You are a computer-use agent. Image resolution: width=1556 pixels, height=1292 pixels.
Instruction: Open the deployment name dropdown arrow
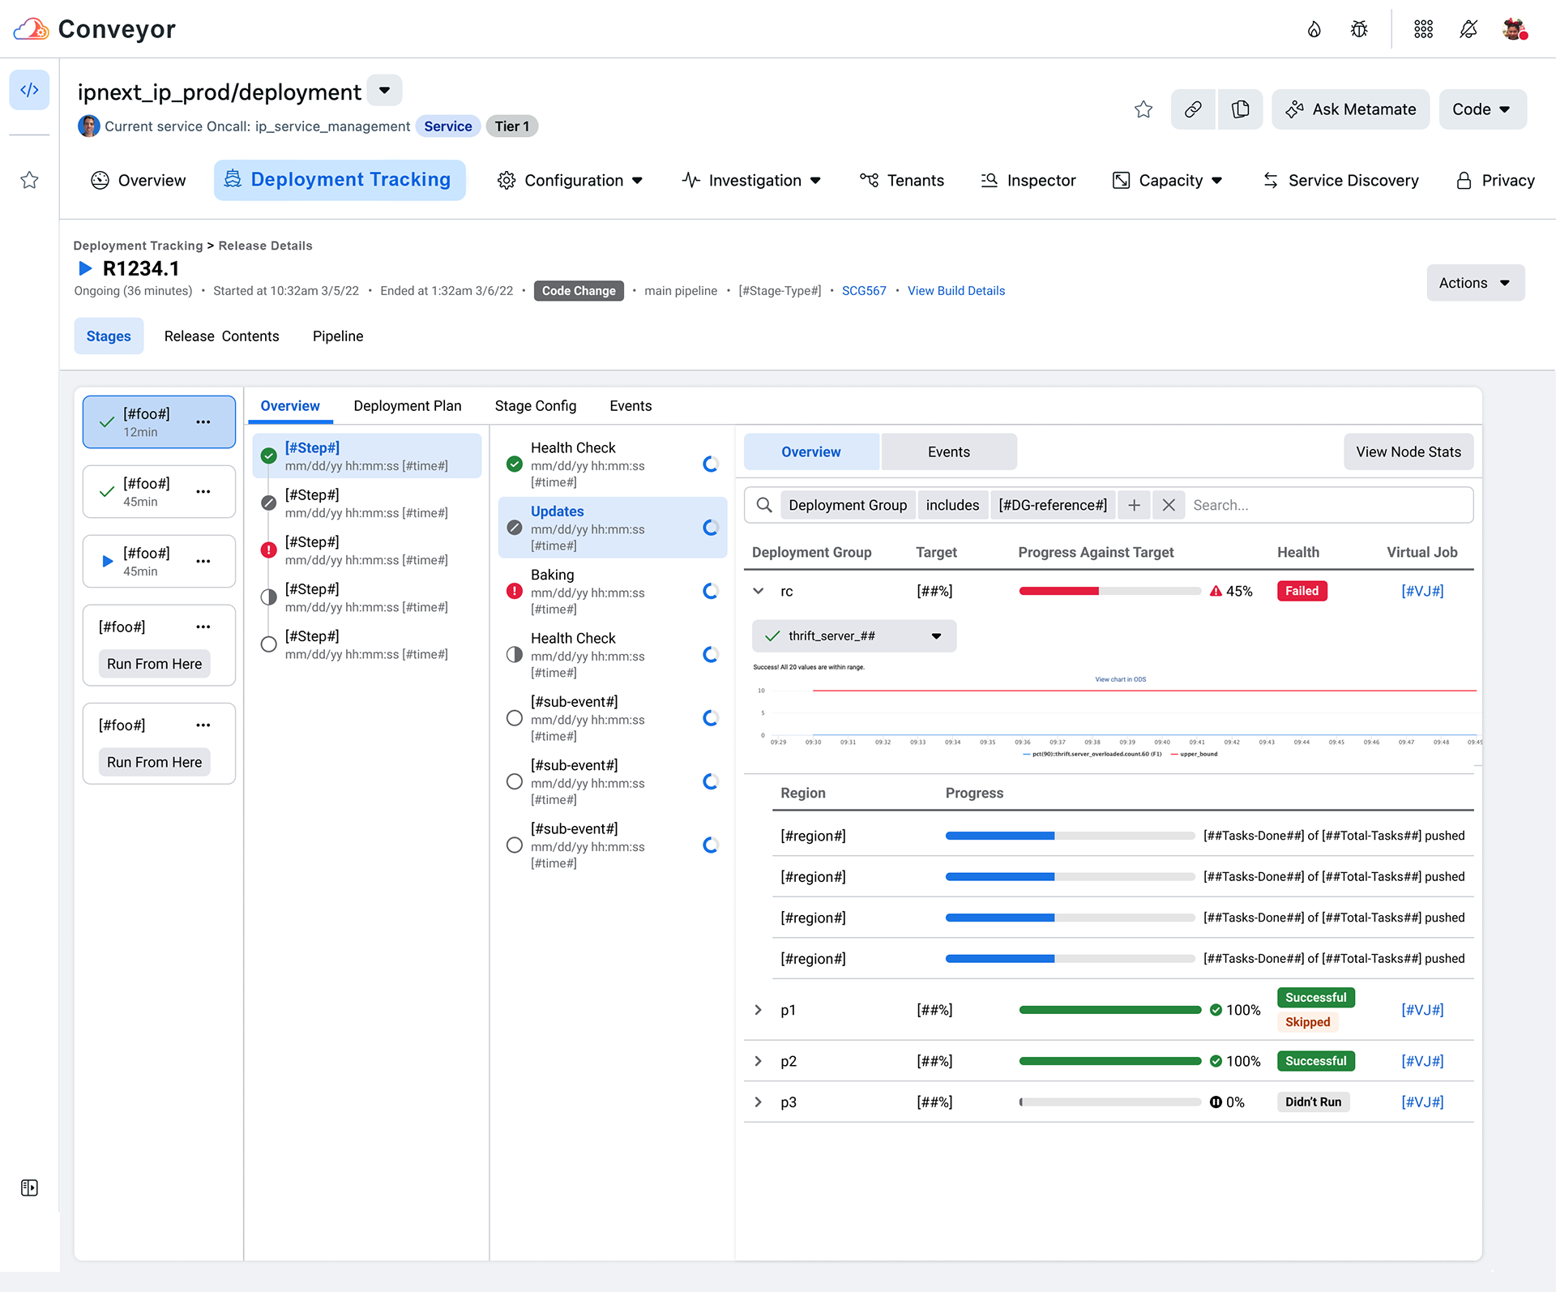click(385, 90)
